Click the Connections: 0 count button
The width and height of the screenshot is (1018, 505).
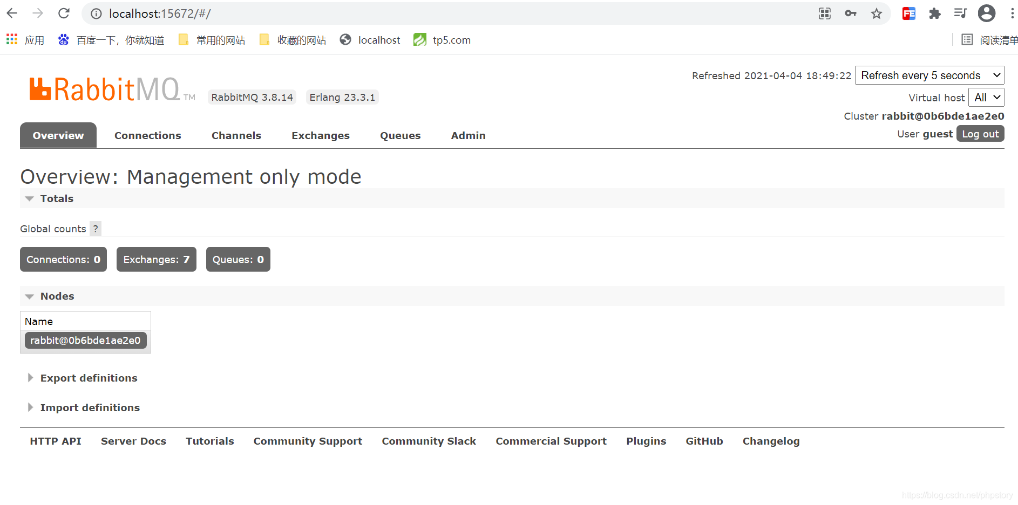[x=63, y=259]
